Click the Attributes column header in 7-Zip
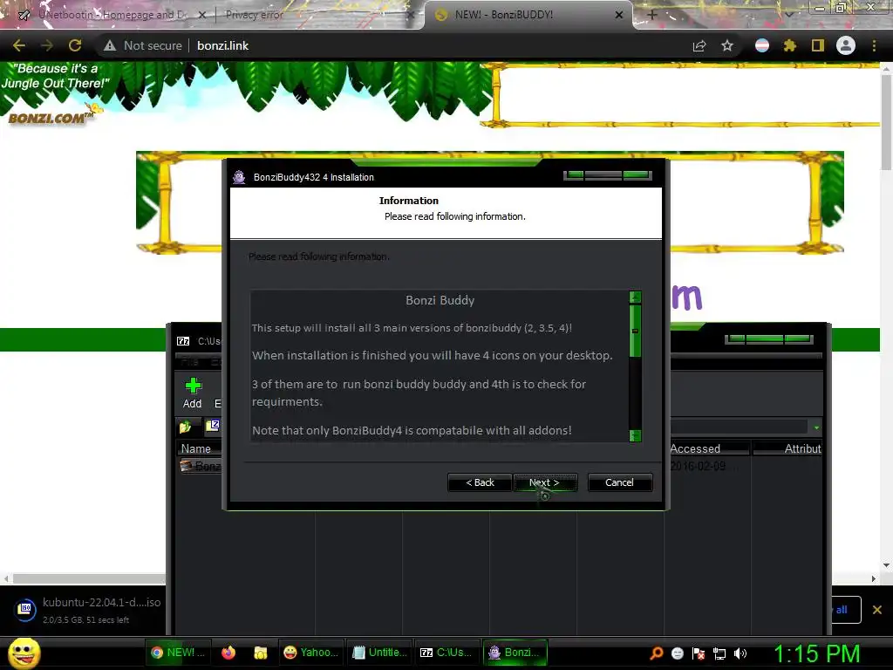The image size is (893, 670). click(787, 449)
